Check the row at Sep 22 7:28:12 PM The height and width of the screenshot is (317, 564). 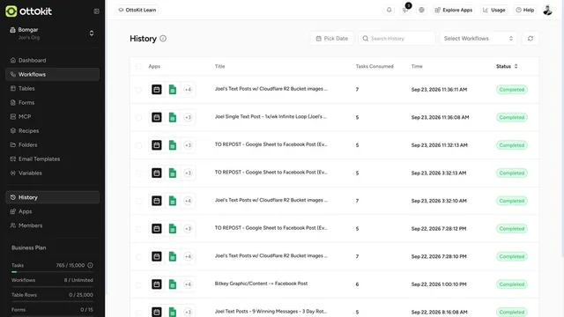click(138, 229)
